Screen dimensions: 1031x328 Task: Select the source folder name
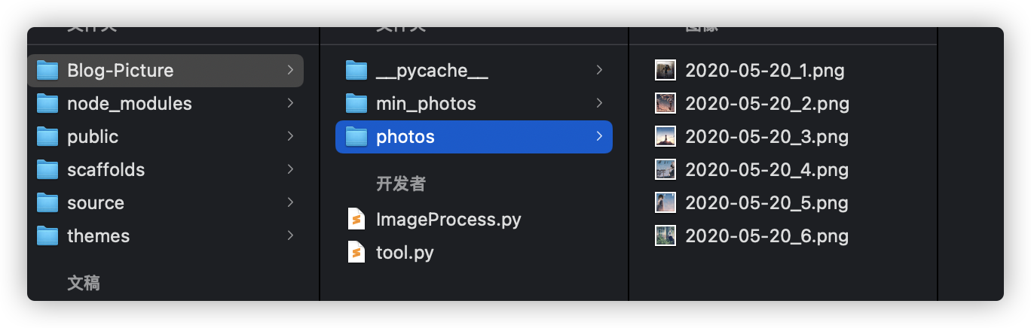pyautogui.click(x=96, y=203)
